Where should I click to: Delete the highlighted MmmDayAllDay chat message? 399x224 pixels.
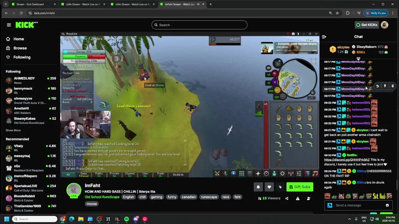point(392,86)
